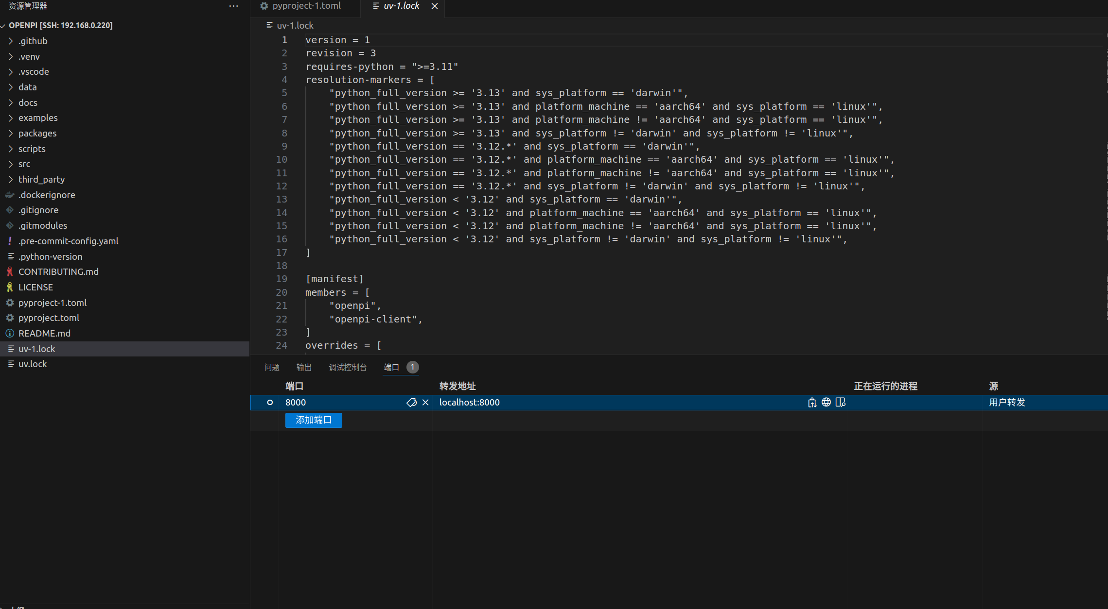
Task: Click the localhost:8000 forwarded address cell
Action: tap(469, 402)
